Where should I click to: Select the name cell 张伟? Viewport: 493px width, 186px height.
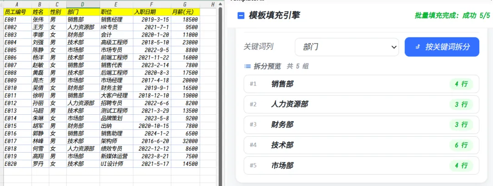pos(40,20)
